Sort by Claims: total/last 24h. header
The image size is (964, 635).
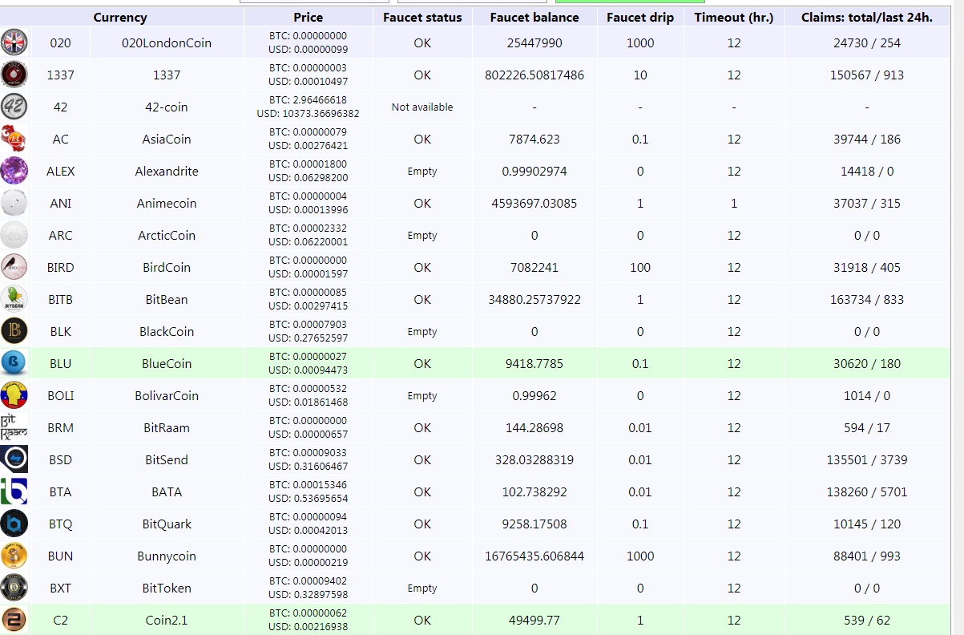867,17
